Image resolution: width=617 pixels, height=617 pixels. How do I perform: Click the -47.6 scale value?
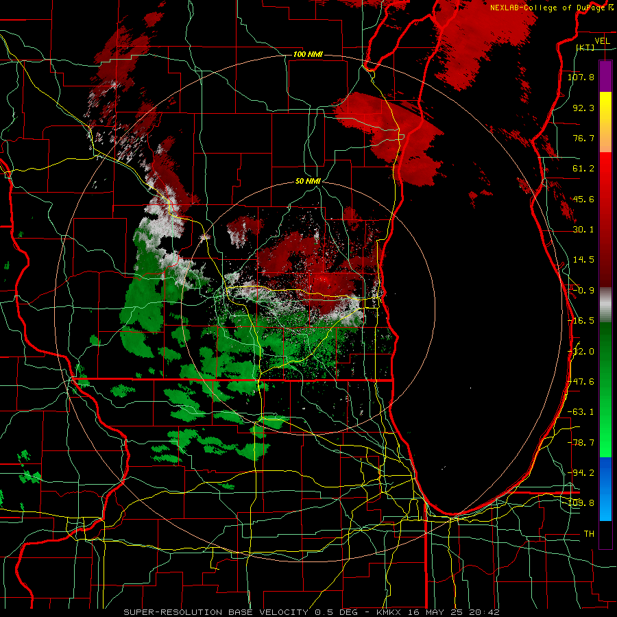[581, 382]
